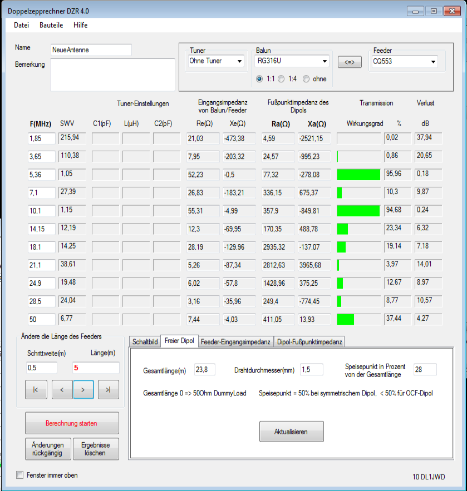Click the Gesamtlänge input field
Screen dimensions: 467x491
(204, 370)
